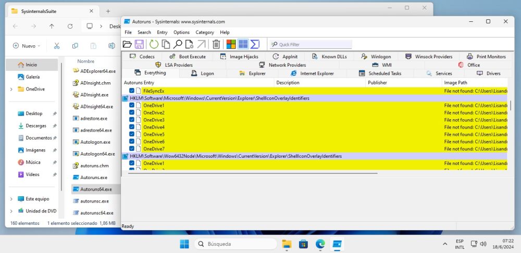
Task: Click the File Explorer icon in the taskbar
Action: [287, 244]
